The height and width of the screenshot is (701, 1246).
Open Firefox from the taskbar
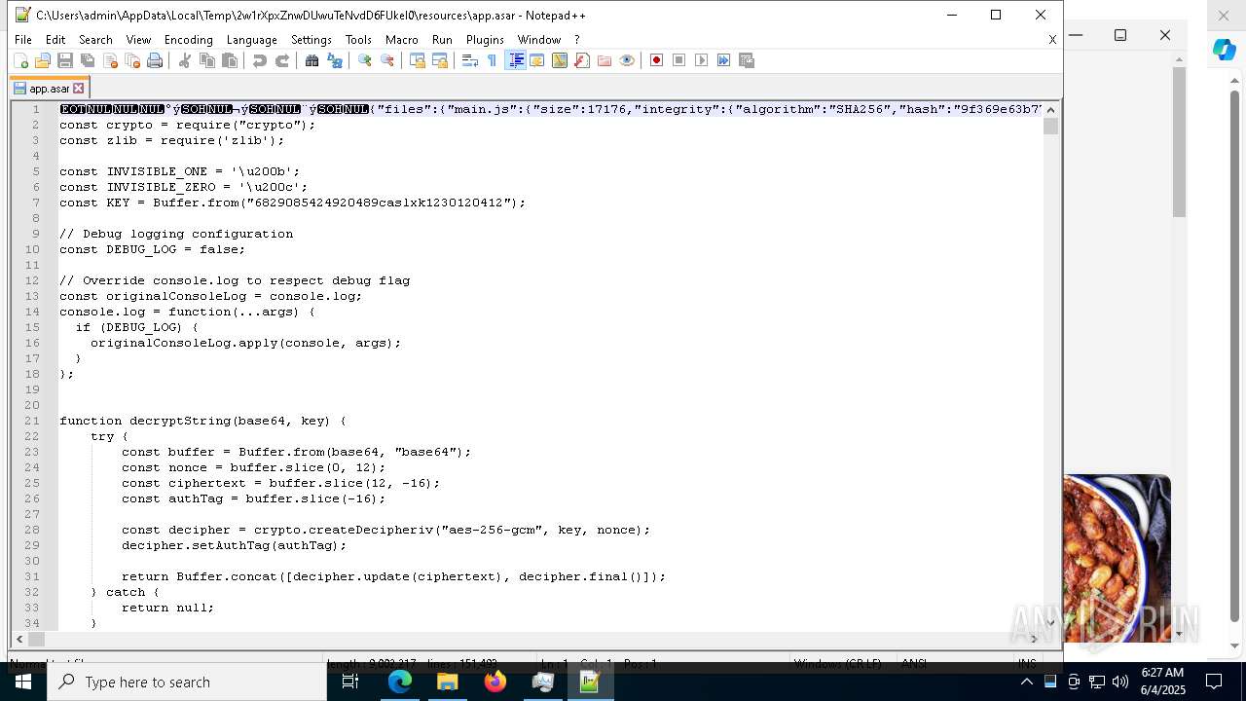(x=495, y=682)
